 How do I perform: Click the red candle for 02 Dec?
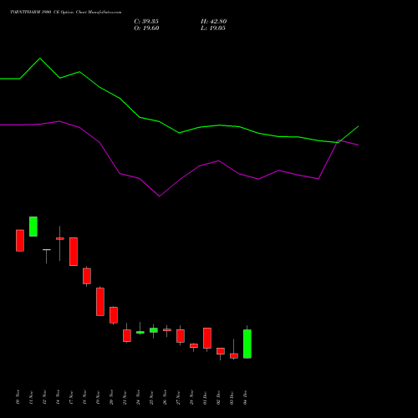(221, 351)
